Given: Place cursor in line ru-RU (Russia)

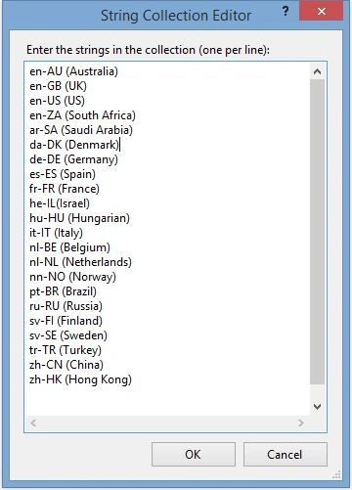Looking at the screenshot, I should [x=66, y=306].
